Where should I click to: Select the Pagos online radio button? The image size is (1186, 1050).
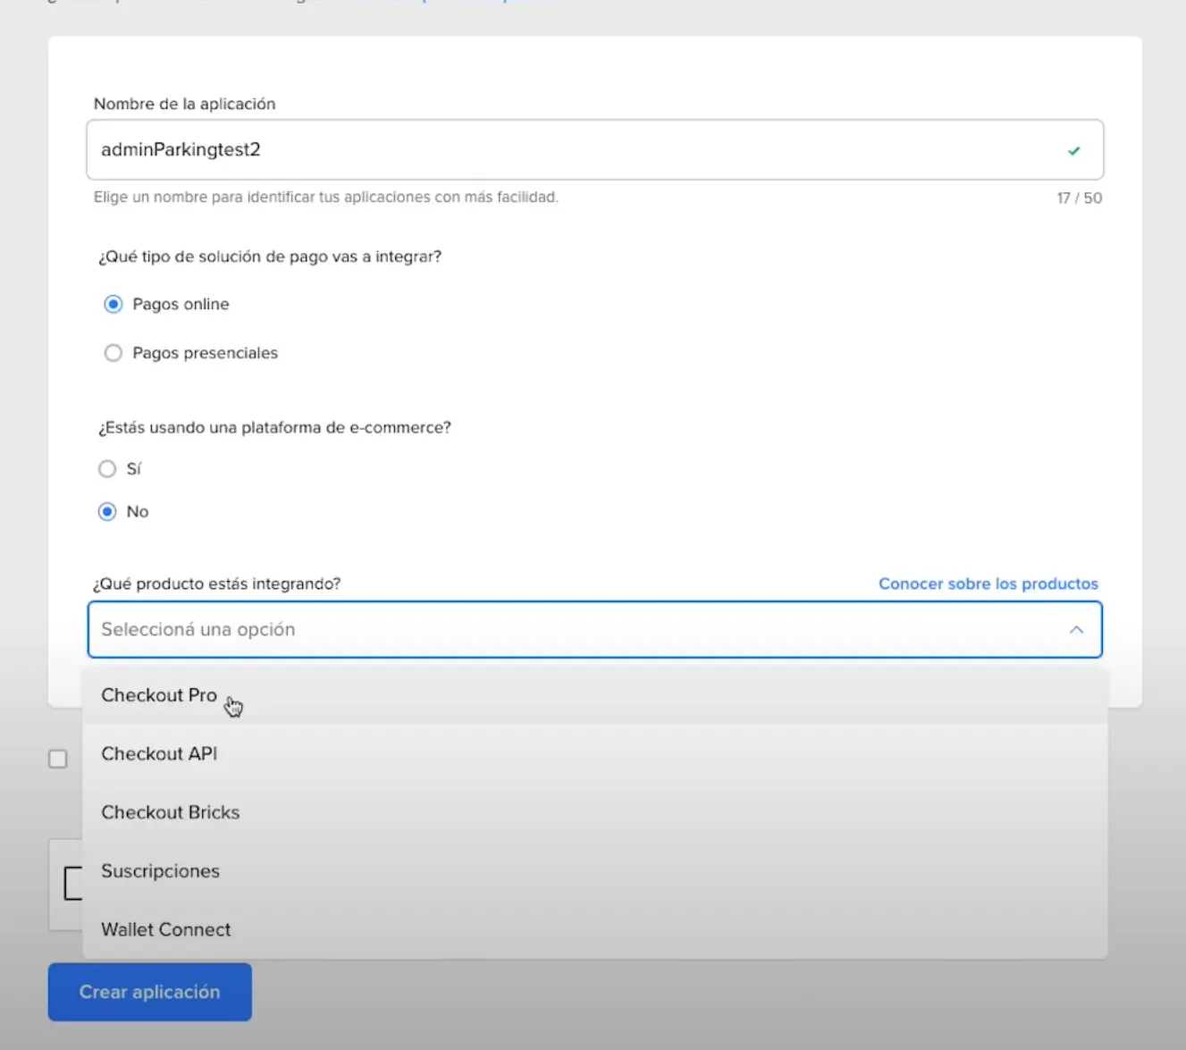114,305
